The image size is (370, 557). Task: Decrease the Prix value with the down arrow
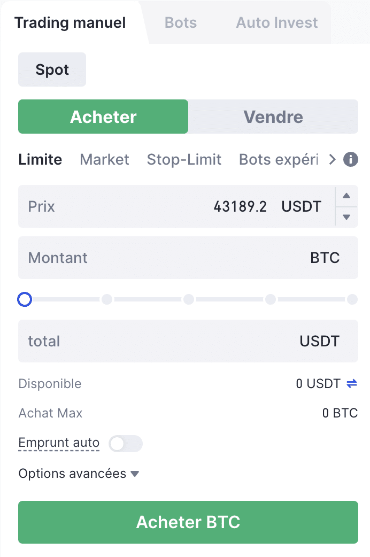click(x=346, y=217)
